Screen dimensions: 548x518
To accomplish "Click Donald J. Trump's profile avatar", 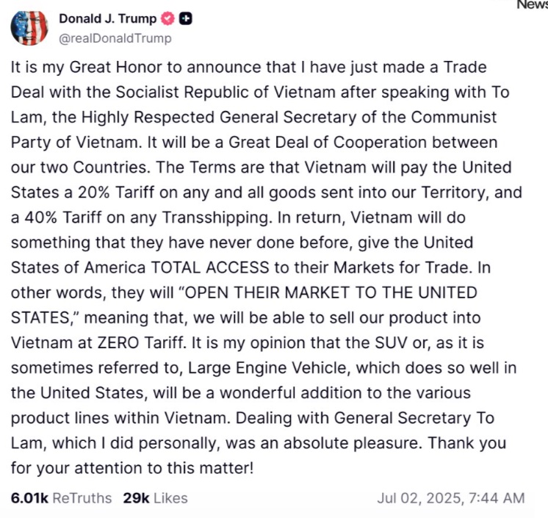I will pos(29,27).
